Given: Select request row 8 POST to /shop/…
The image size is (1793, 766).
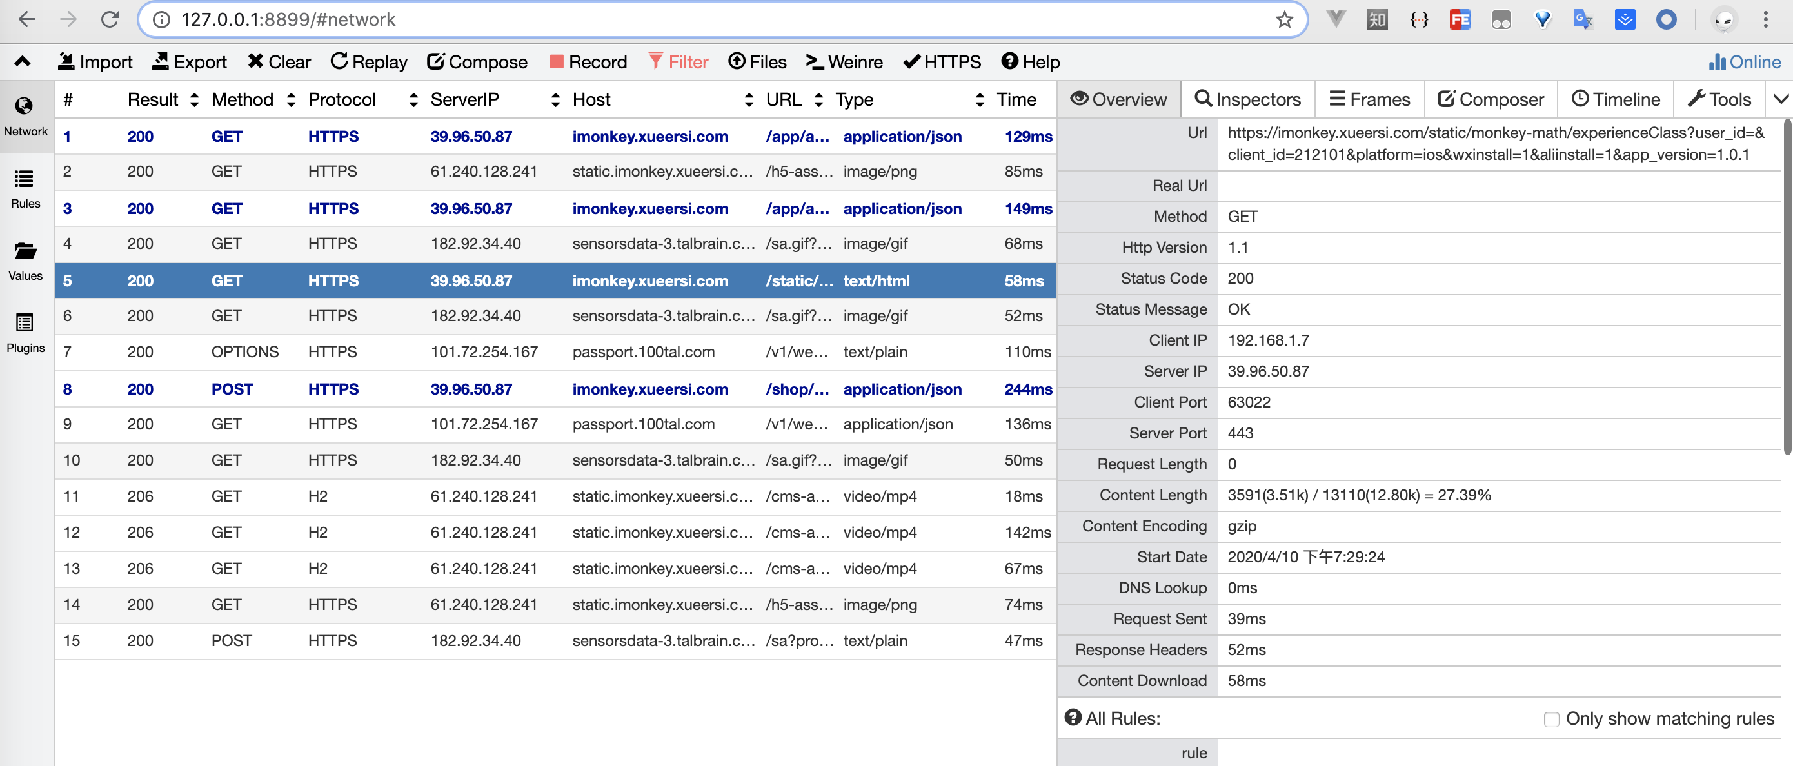Looking at the screenshot, I should pos(555,389).
